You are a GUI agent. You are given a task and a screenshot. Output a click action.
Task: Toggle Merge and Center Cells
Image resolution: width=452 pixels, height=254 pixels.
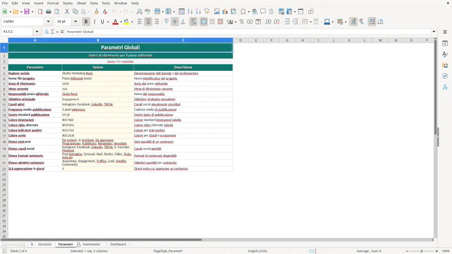pyautogui.click(x=203, y=22)
